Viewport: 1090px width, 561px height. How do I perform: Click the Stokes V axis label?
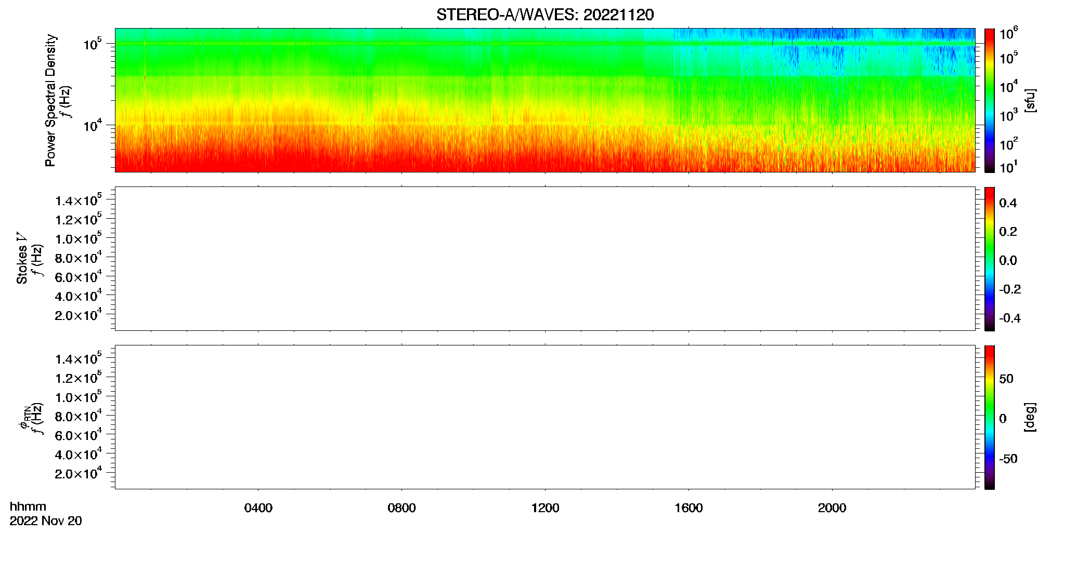click(x=22, y=258)
